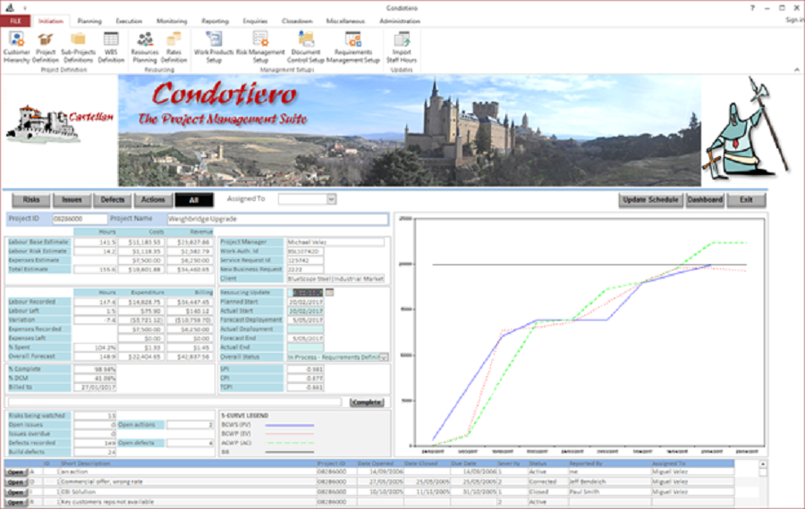
Task: Open the calendar picker beside Resourcing Update
Action: tap(329, 292)
